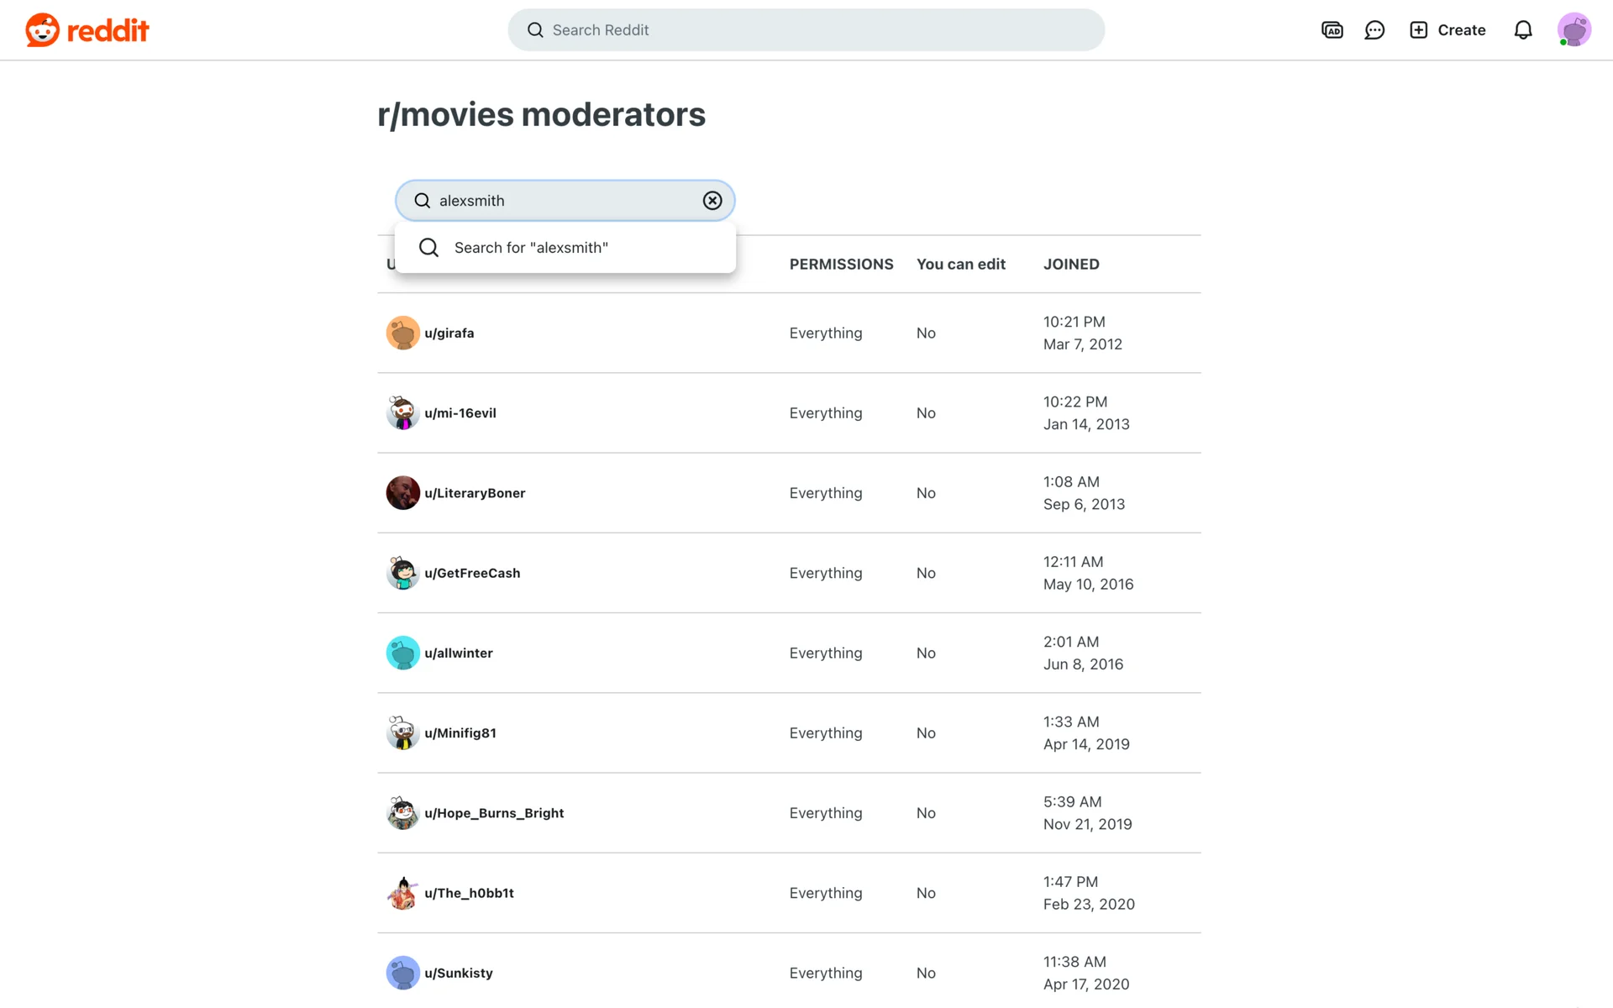
Task: Open u/mi-16evil profile link
Action: [x=460, y=413]
